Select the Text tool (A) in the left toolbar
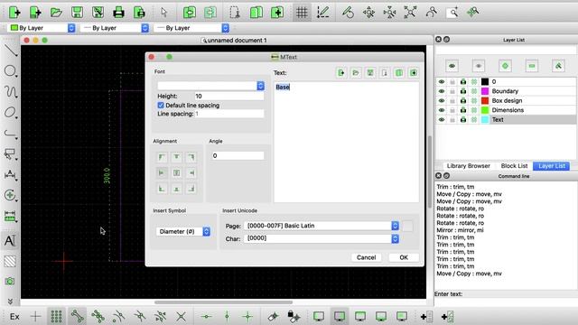Screen dimensions: 578x325 pyautogui.click(x=10, y=241)
